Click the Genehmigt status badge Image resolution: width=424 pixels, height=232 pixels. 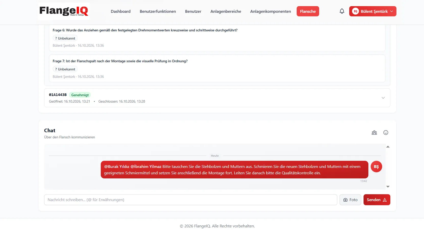pos(80,95)
